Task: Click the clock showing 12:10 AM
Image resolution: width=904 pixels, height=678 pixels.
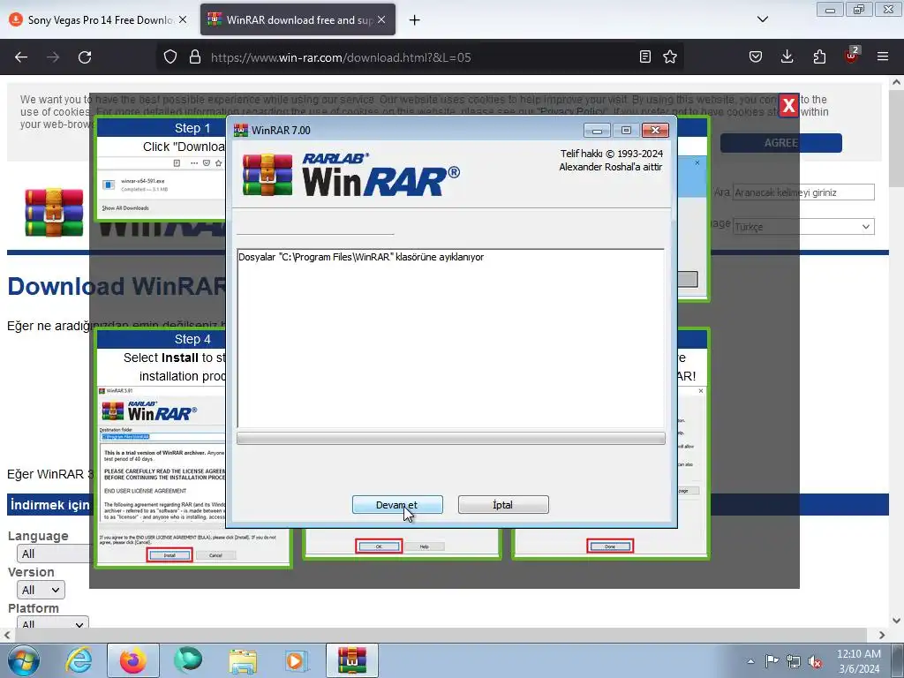Action: pos(858,661)
